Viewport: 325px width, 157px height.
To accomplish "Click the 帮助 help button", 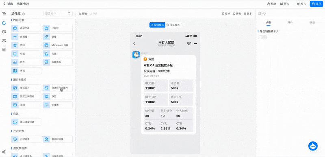I will coord(271,4).
